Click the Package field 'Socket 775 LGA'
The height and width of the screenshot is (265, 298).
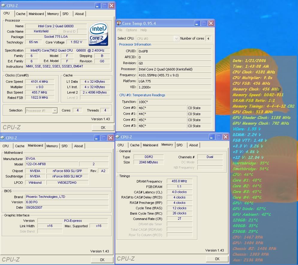56,37
